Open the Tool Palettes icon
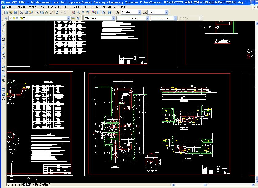 [104, 12]
